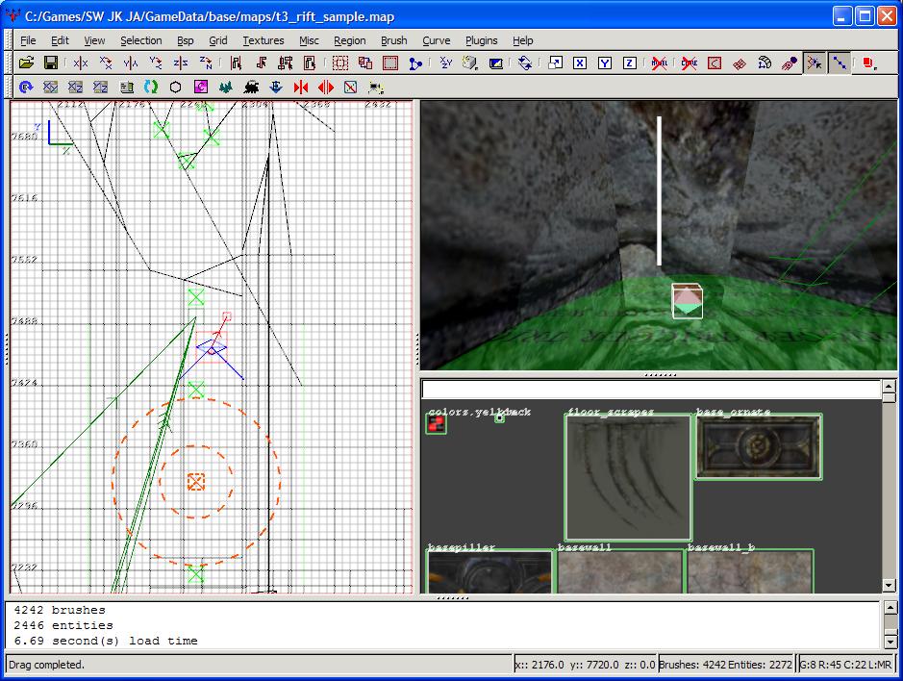Activate the Clipper tool icon
903x681 pixels.
[x=415, y=63]
